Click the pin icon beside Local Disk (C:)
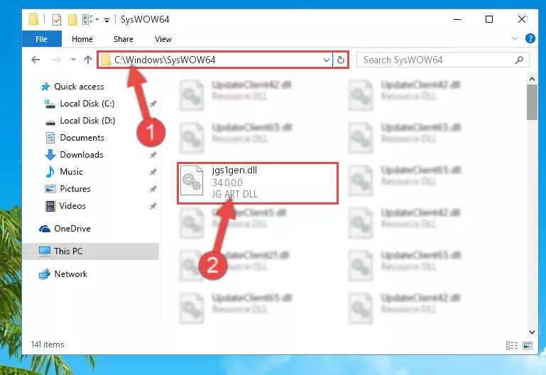This screenshot has width=546, height=375. click(x=153, y=104)
